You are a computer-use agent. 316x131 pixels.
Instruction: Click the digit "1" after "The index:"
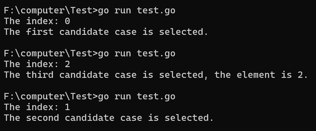pos(67,107)
